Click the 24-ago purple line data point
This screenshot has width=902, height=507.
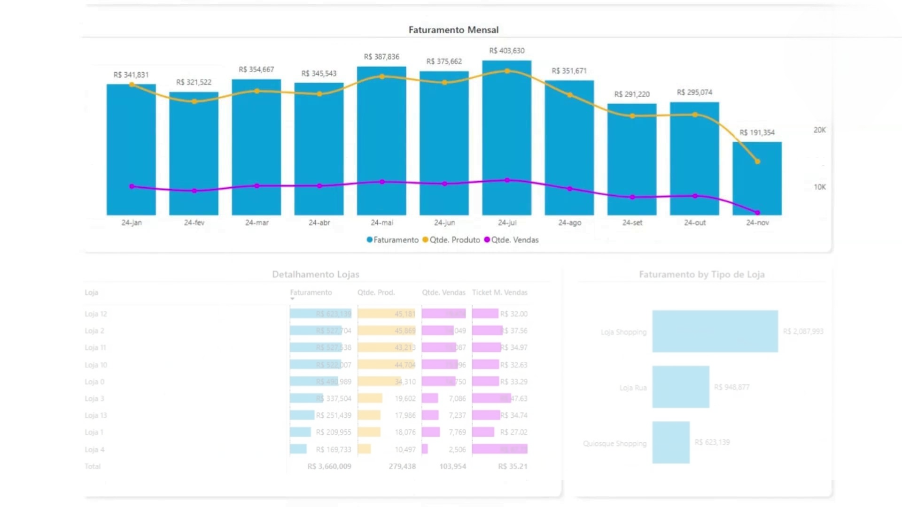(569, 189)
